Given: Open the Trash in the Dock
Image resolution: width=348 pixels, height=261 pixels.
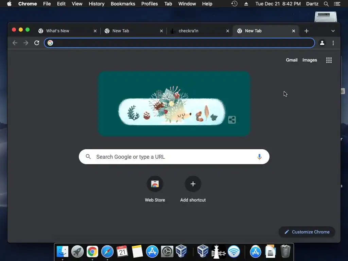Looking at the screenshot, I should pos(285,251).
